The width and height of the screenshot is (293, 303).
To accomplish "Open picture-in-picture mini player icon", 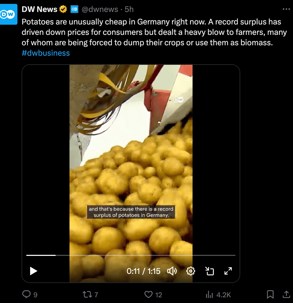I will tap(209, 271).
